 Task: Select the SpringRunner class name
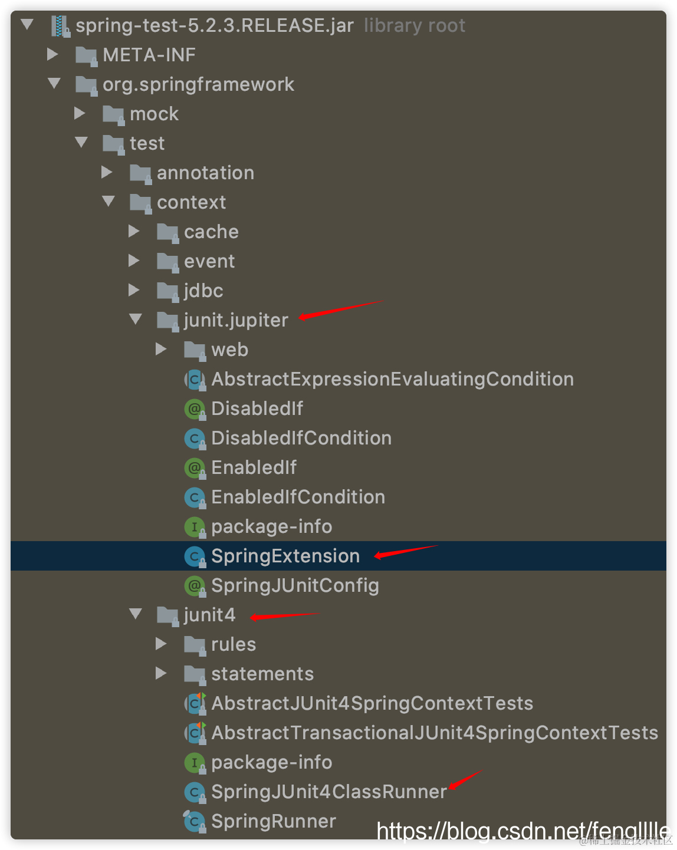tap(274, 822)
